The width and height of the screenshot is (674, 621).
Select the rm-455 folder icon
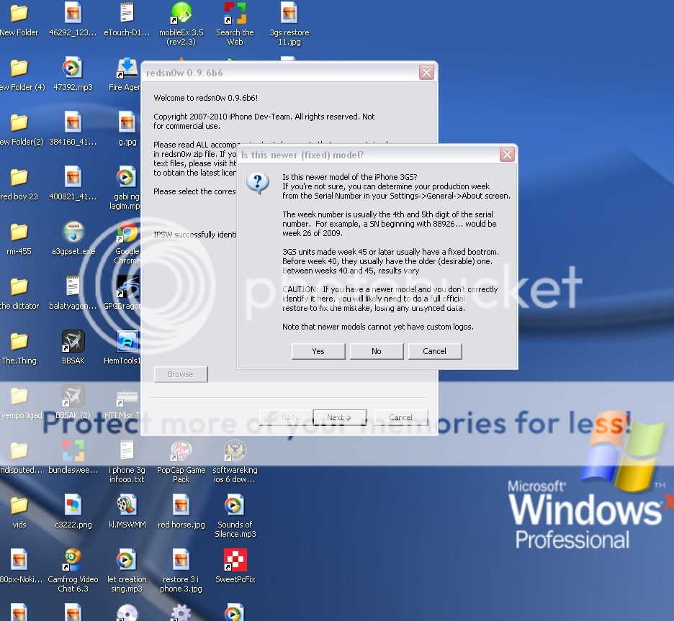tap(19, 232)
